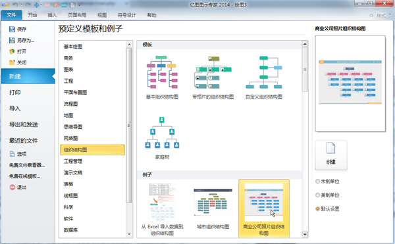Open 导出和发送 in the file menu
The image size is (395, 244).
24,124
